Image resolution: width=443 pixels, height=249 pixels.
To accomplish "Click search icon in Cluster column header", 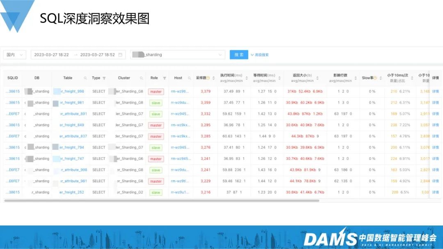I will point(141,78).
